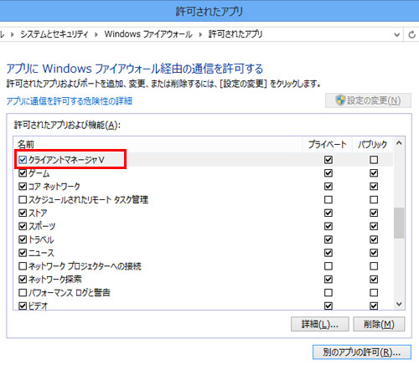Click the vertical scrollbar thumb in app list
Screen dimensions: 419x365
(399, 223)
